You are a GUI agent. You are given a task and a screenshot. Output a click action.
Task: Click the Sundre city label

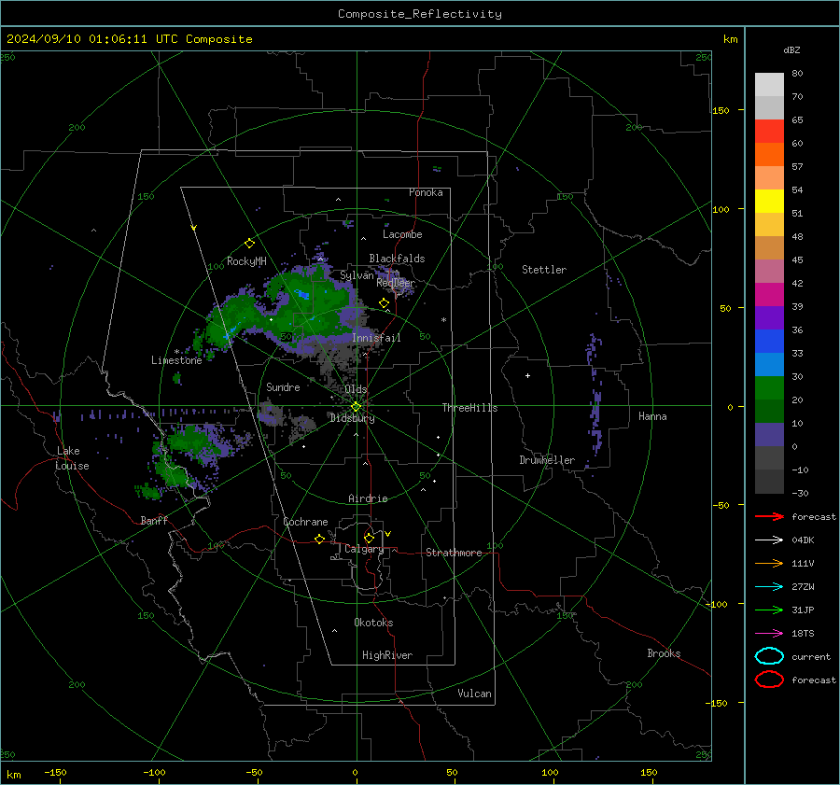pos(283,386)
